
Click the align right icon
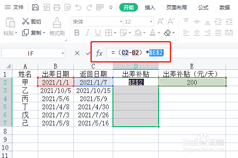(x=208, y=33)
